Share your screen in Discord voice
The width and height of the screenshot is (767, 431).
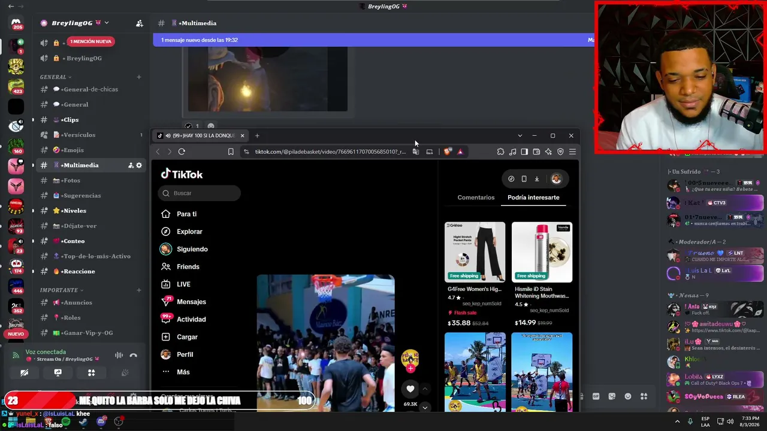(58, 373)
